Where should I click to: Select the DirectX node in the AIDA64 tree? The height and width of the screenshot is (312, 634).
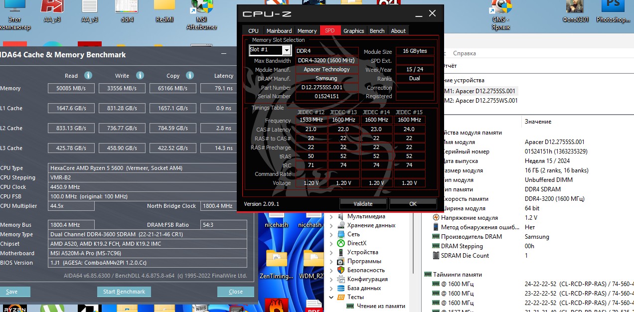356,243
